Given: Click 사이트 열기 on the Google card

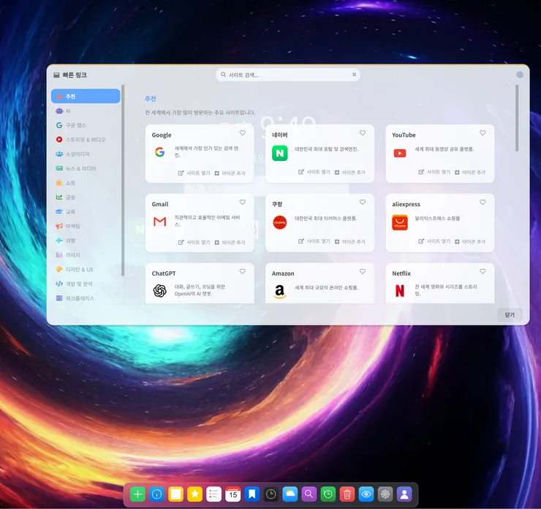Looking at the screenshot, I should click(194, 173).
